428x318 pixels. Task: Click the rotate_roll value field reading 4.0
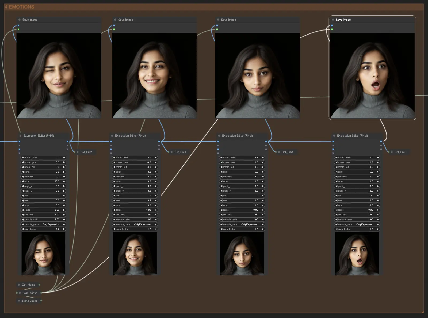click(x=135, y=167)
